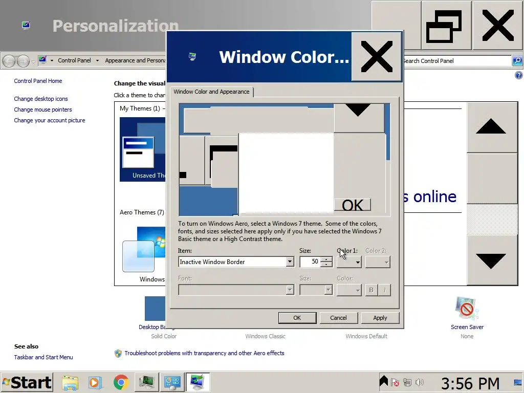Open the Desktop Background setting
Image resolution: width=524 pixels, height=393 pixels.
[155, 313]
